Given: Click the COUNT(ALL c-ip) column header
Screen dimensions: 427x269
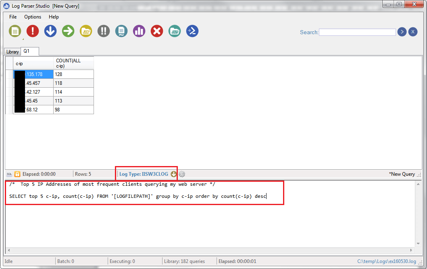Looking at the screenshot, I should click(73, 64).
